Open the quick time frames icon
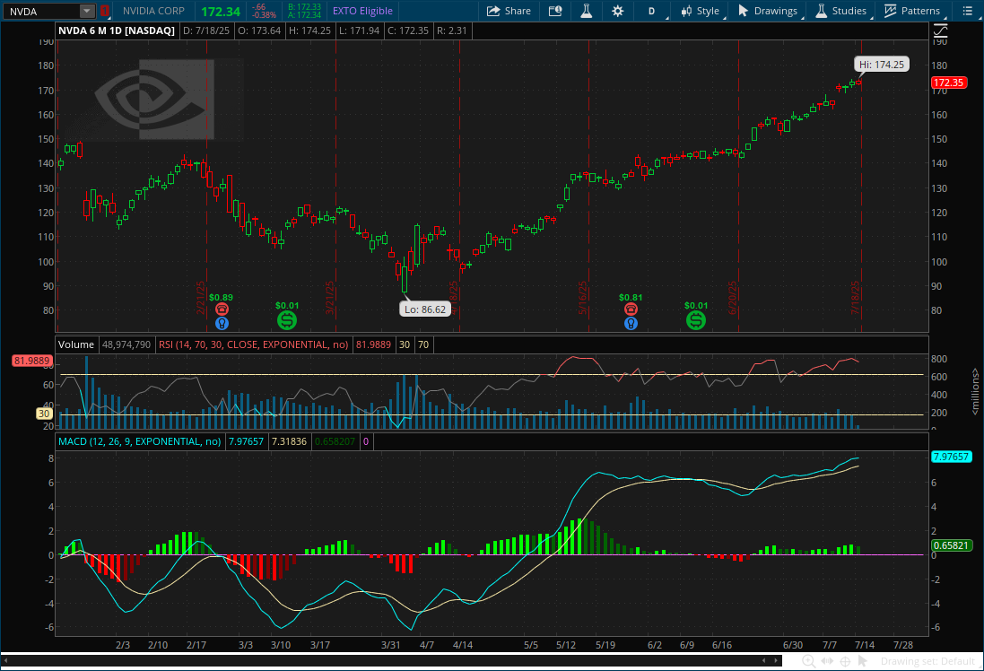This screenshot has width=984, height=671. click(555, 11)
